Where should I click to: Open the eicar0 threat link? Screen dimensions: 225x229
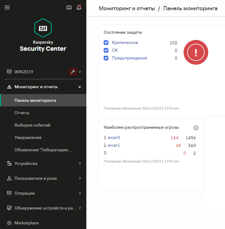114,138
